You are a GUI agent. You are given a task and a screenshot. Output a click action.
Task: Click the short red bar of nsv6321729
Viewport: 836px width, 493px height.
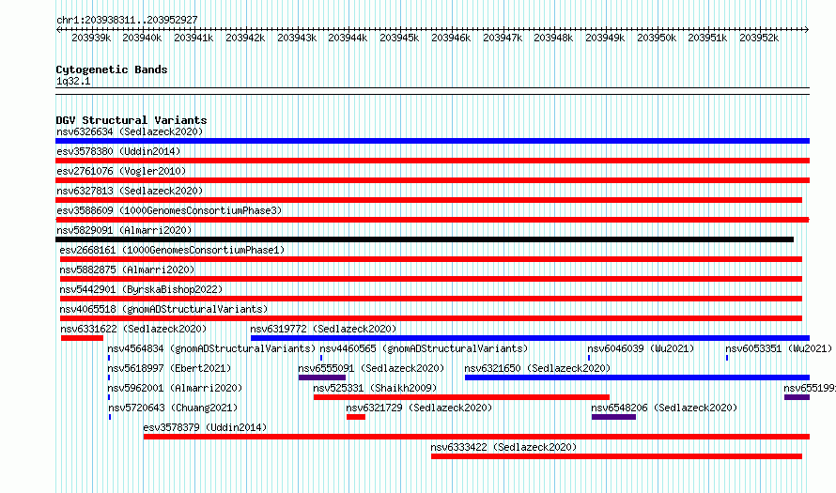coord(356,417)
